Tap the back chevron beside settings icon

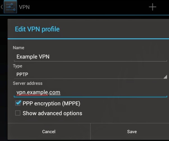click(2, 7)
